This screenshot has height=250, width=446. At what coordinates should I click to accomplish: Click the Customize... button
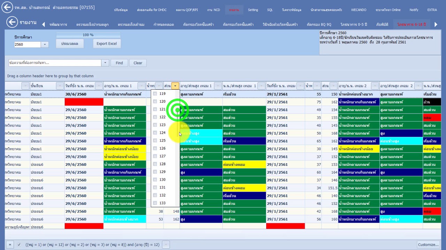(x=428, y=245)
